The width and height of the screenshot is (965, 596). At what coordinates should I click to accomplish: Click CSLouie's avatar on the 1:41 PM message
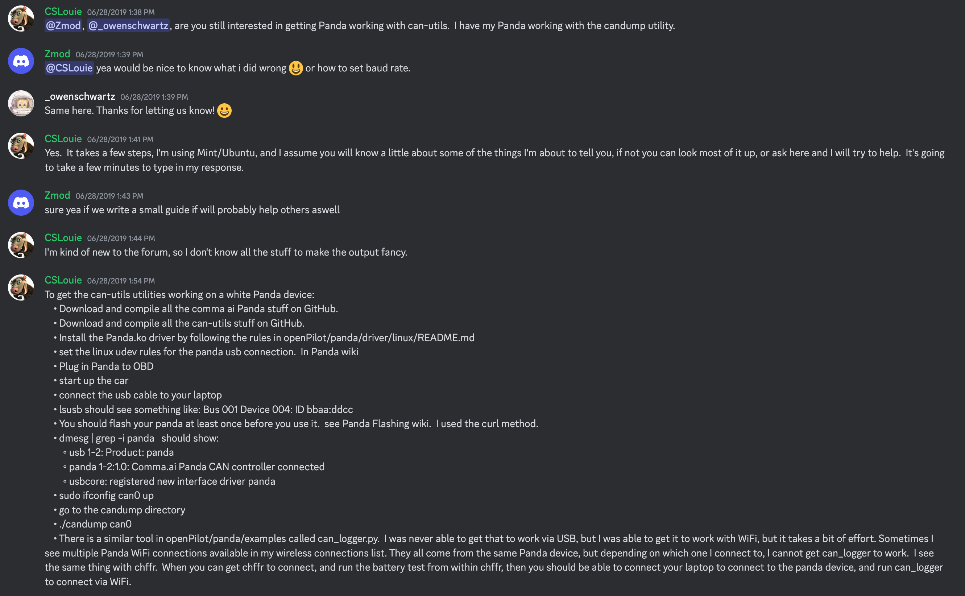[x=21, y=146]
